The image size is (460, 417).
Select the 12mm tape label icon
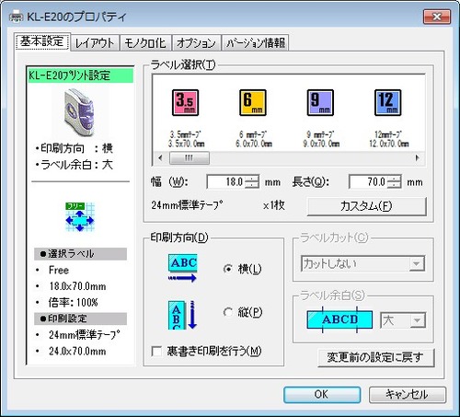(x=388, y=102)
